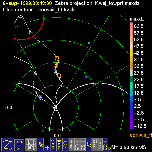The height and width of the screenshot is (152, 152).
Task: Click the radar range-ring icon beside KWAJ map
Action: tap(40, 145)
